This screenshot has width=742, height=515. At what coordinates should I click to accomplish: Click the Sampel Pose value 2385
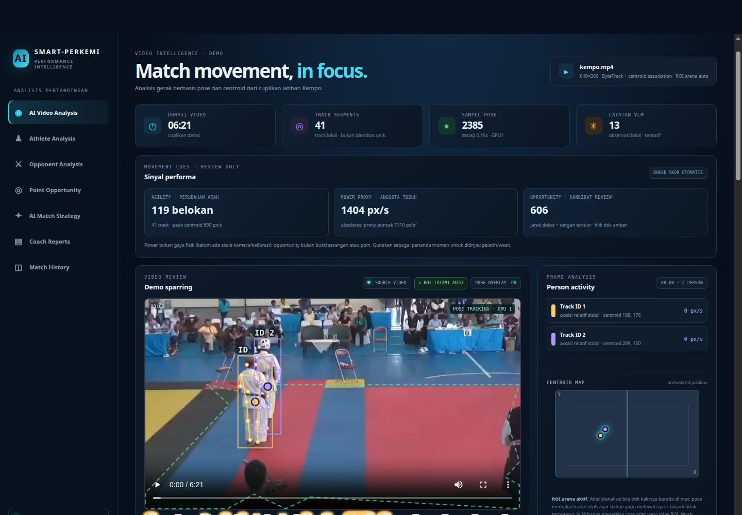point(473,125)
